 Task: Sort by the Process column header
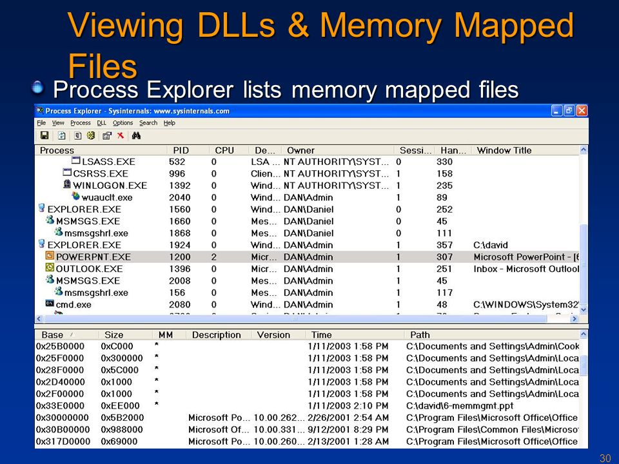click(101, 150)
